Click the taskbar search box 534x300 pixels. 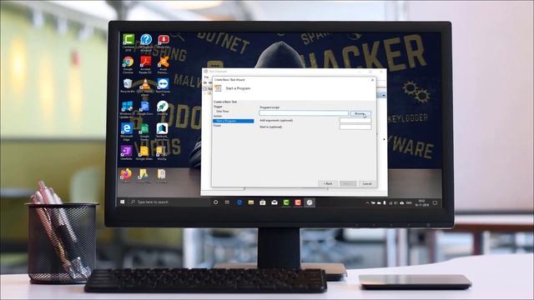[x=169, y=202]
